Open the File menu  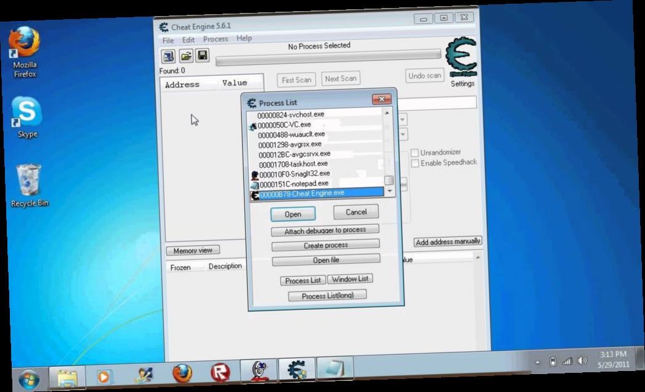168,40
